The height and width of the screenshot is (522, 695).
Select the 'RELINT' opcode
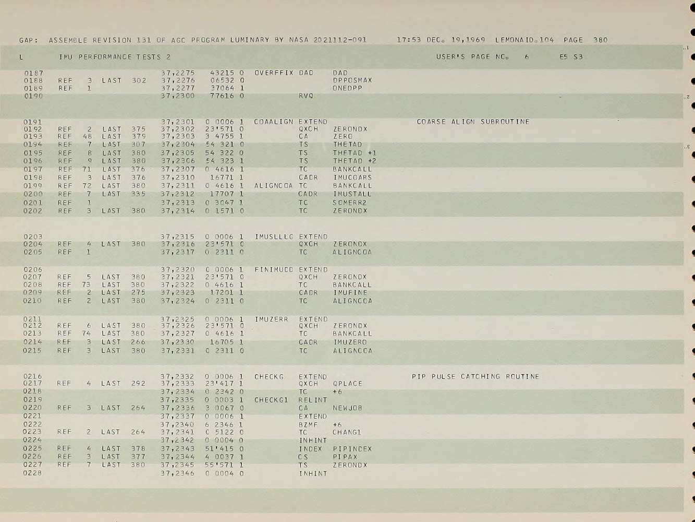point(313,400)
